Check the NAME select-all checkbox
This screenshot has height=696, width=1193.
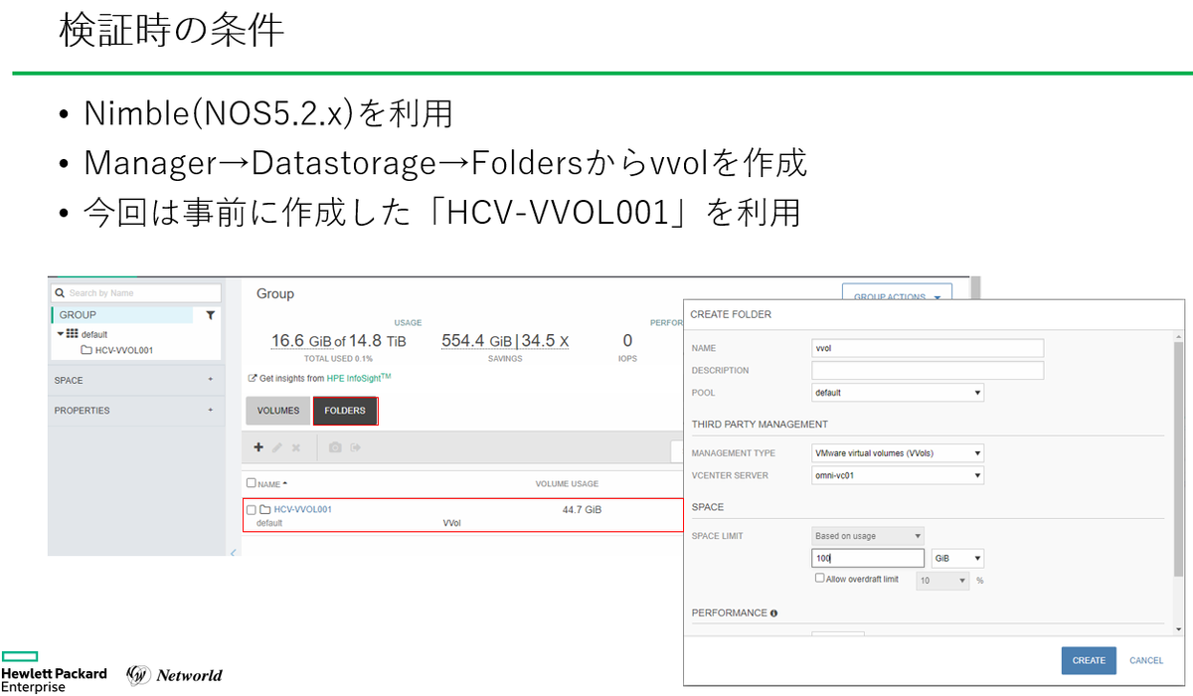coord(251,482)
